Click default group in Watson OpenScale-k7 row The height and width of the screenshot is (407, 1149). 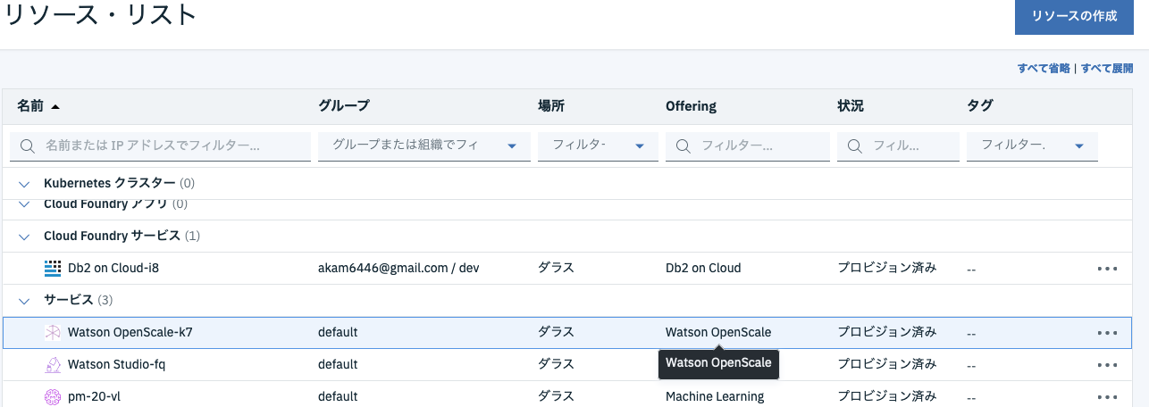(338, 332)
